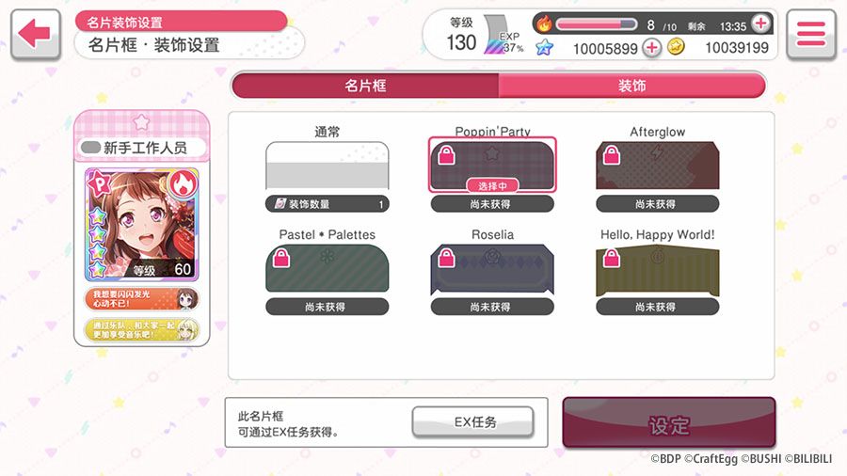
Task: Click the lock icon on Afterglow frame
Action: 612,155
